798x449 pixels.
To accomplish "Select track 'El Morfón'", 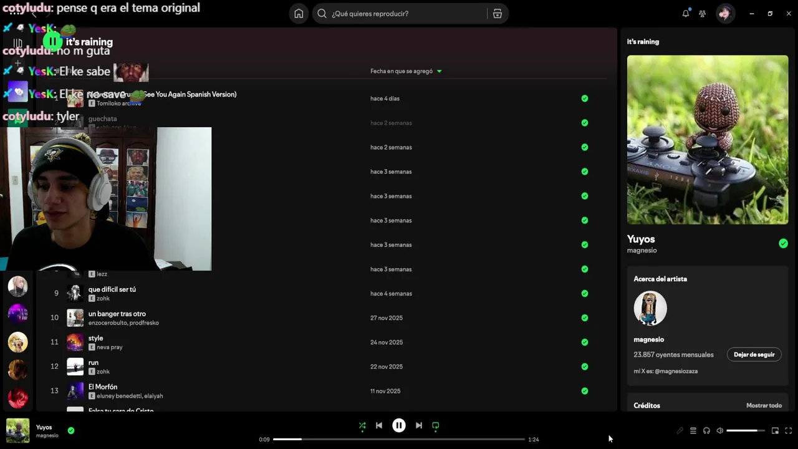I will [103, 387].
